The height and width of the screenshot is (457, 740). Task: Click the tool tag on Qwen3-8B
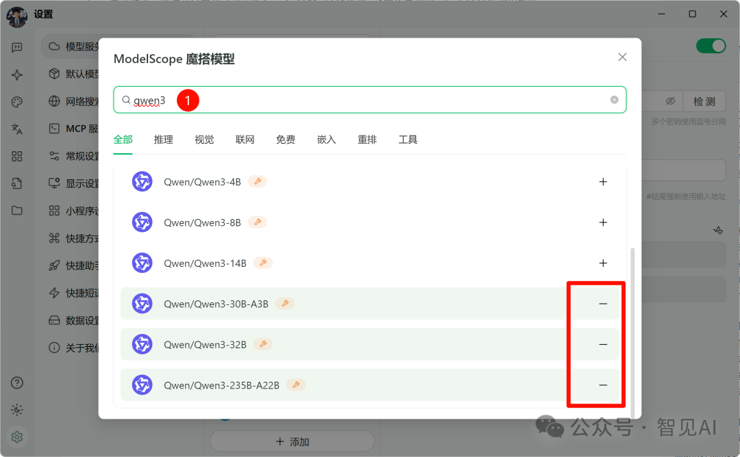tap(257, 222)
